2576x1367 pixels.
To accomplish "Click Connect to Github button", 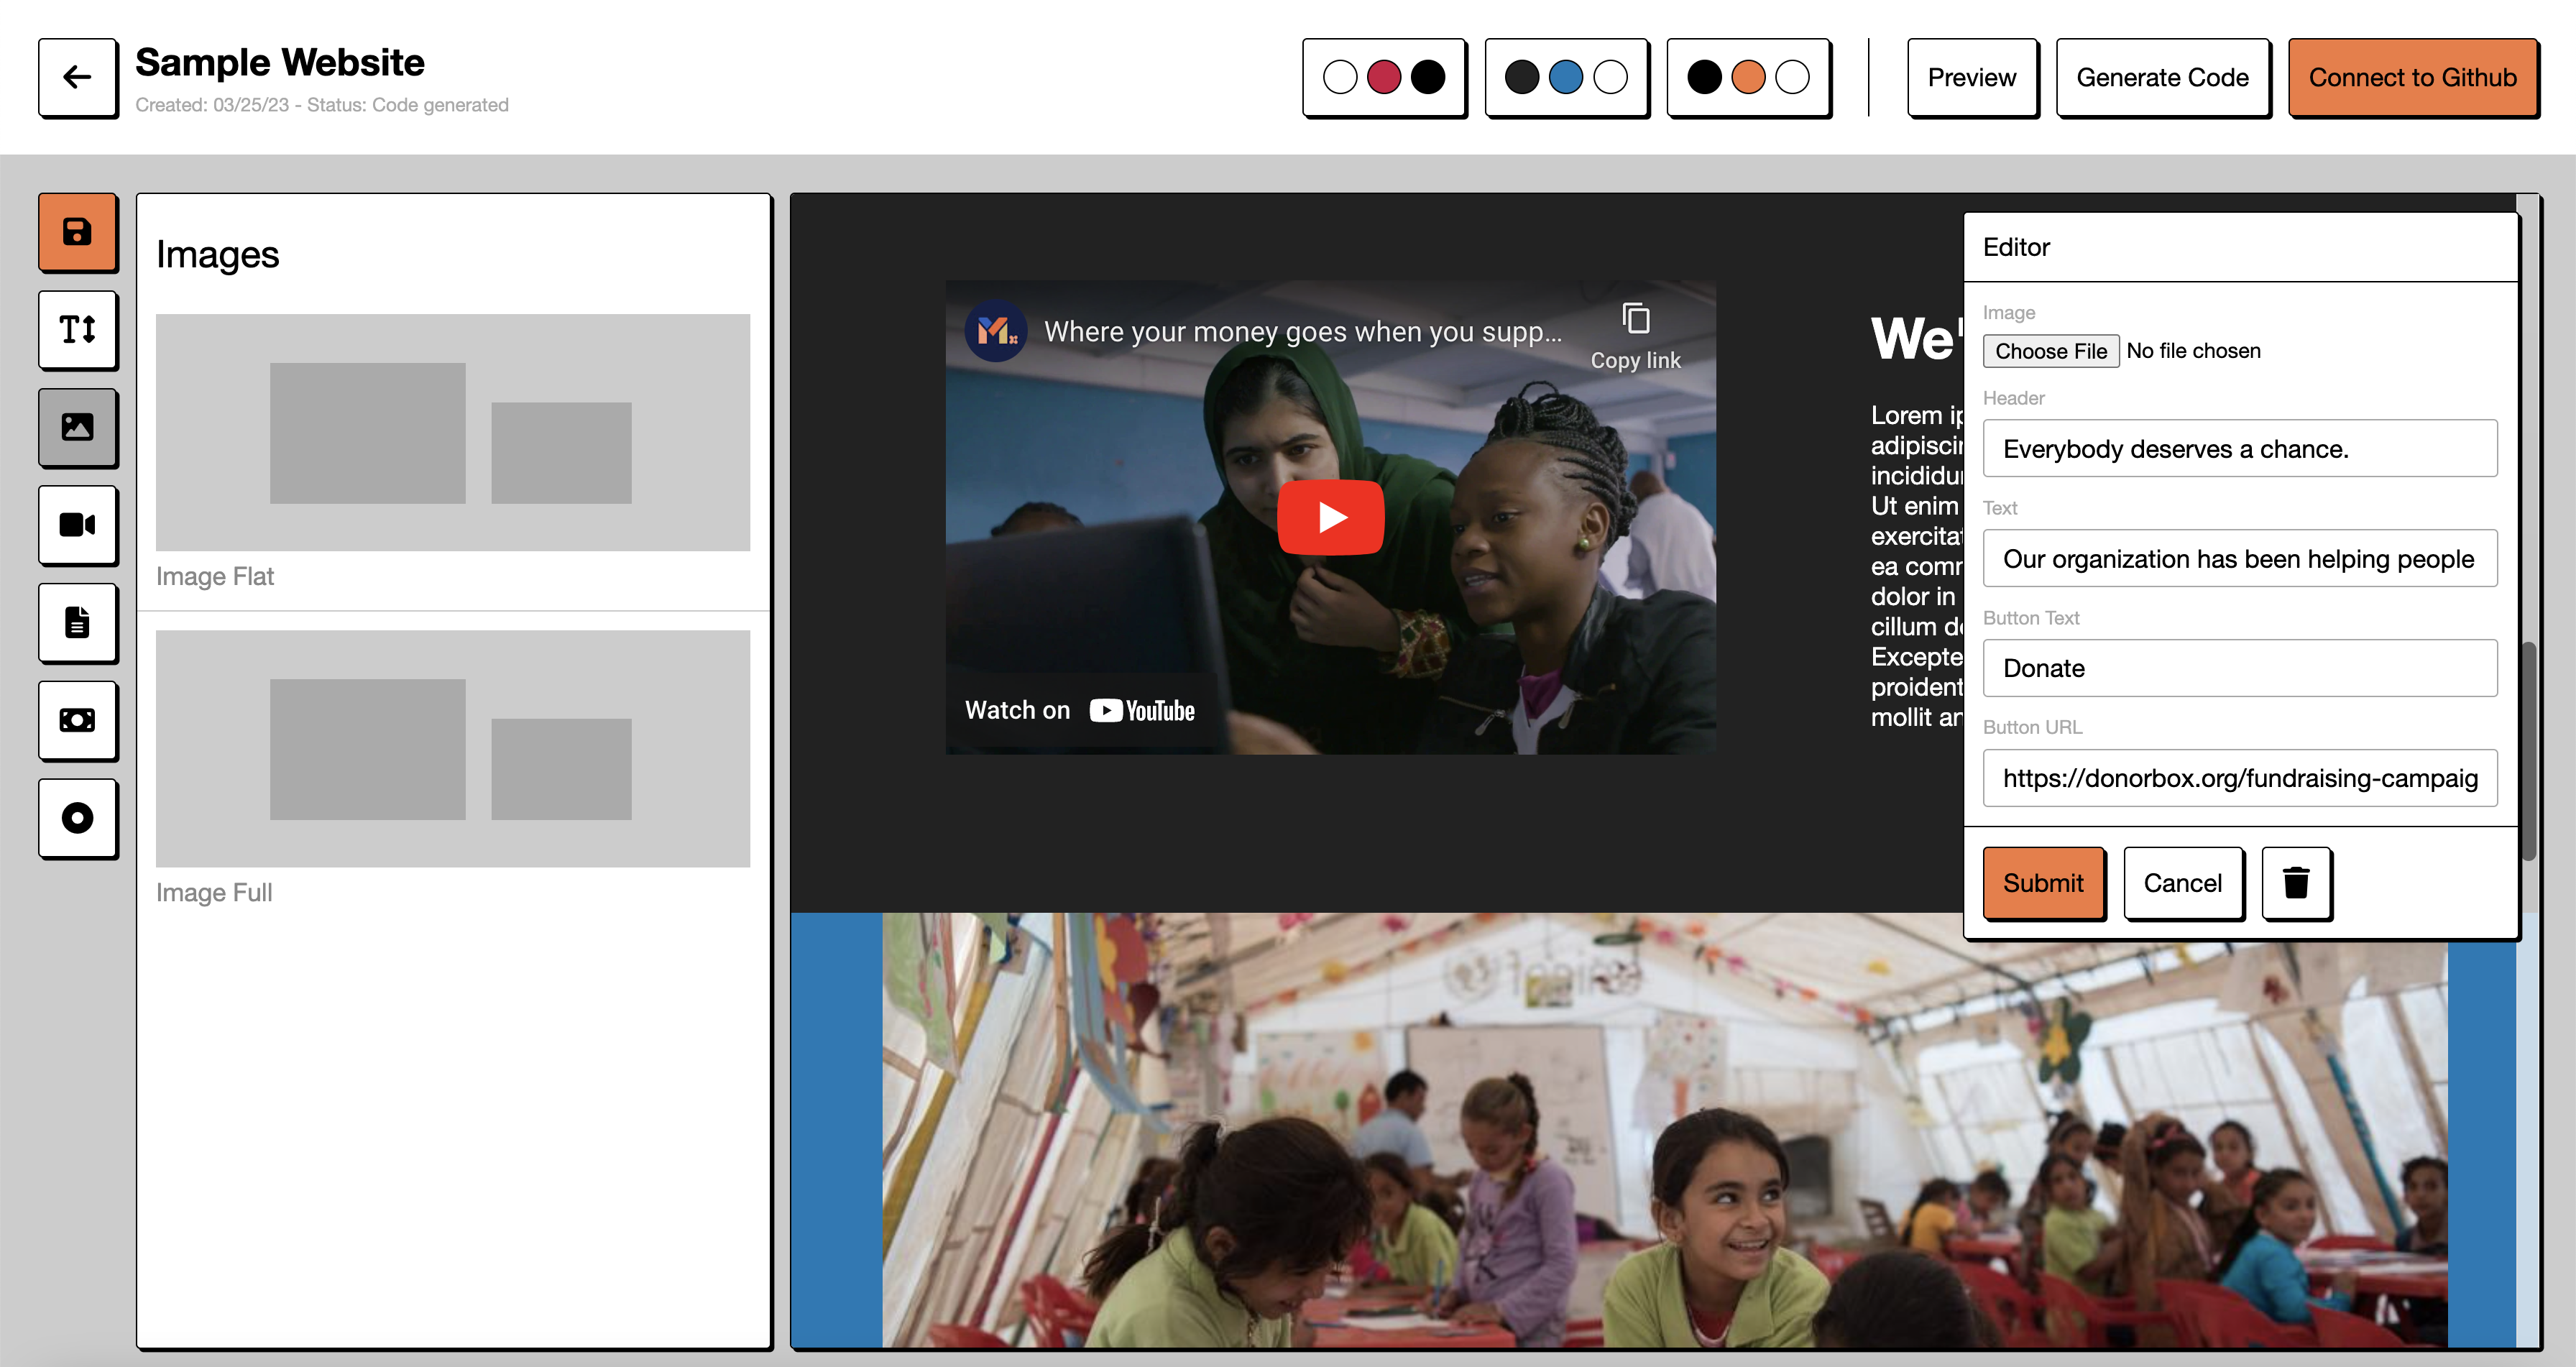I will point(2412,77).
